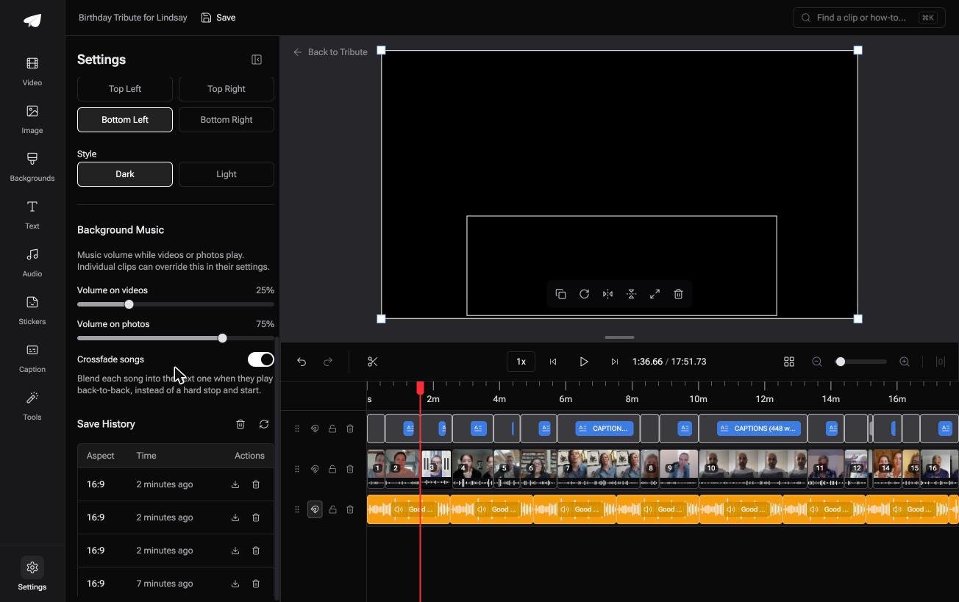The width and height of the screenshot is (959, 602).
Task: Turn off Crossfade songs switch
Action: tap(260, 359)
